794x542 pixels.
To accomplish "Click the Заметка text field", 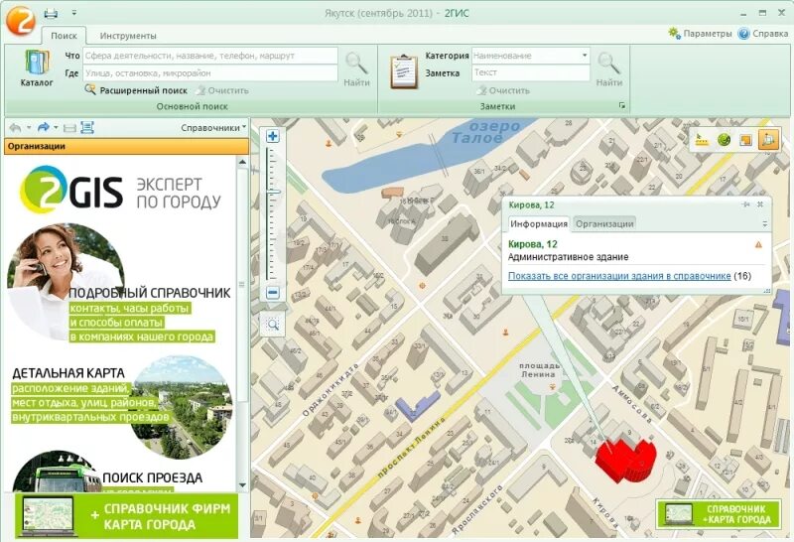I will point(531,72).
